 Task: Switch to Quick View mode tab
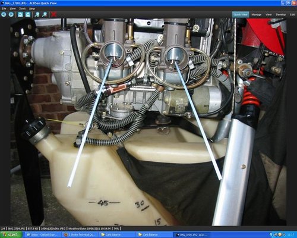[241, 14]
